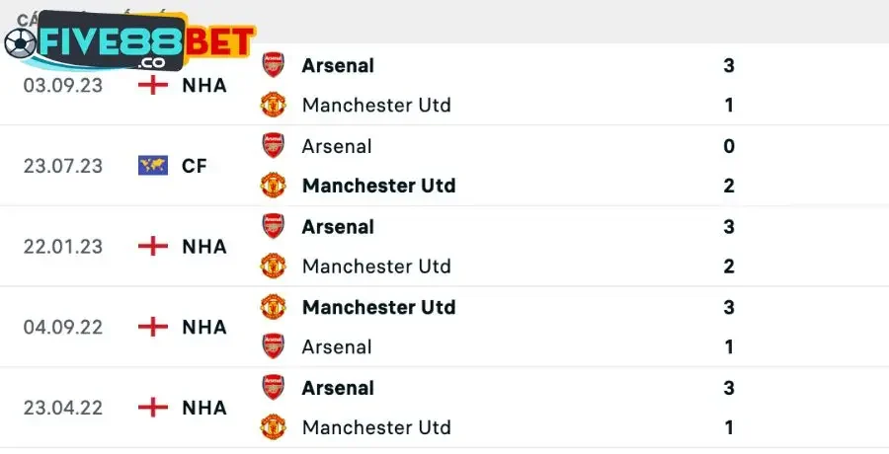Click the world map icon beside CF
Viewport: 889px width, 454px height.
pos(152,166)
